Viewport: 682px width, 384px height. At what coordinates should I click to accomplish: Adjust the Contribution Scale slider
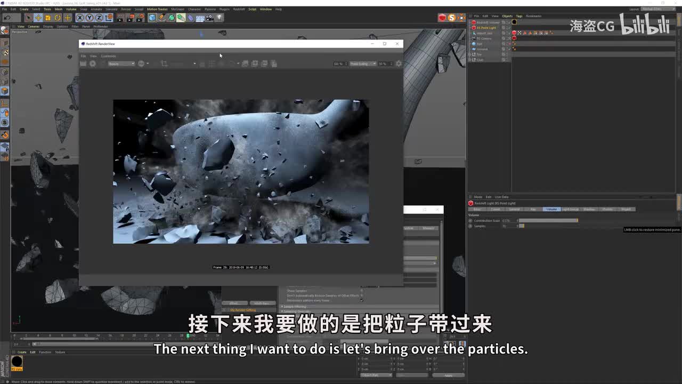(x=548, y=220)
